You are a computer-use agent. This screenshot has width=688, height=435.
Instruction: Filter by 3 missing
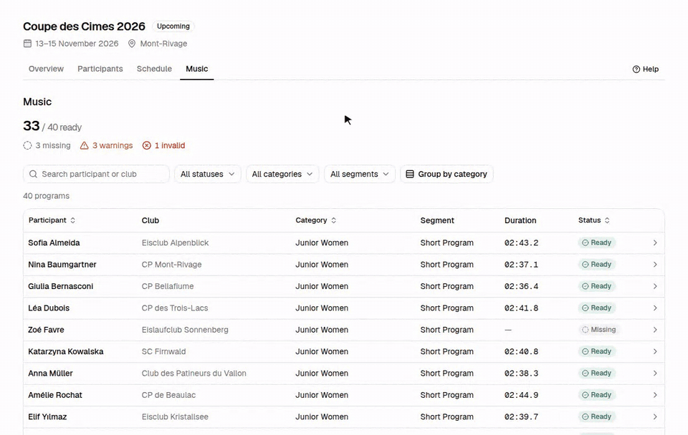tap(47, 145)
